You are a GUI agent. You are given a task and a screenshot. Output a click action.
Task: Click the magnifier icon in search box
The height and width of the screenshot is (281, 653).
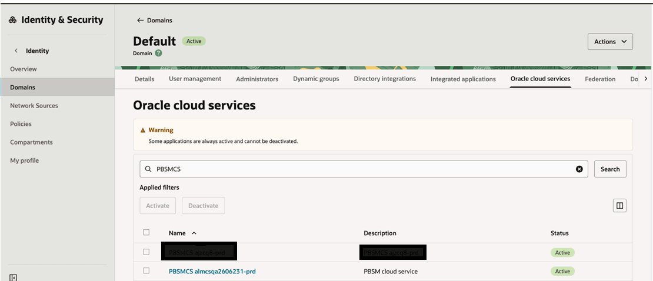point(148,169)
